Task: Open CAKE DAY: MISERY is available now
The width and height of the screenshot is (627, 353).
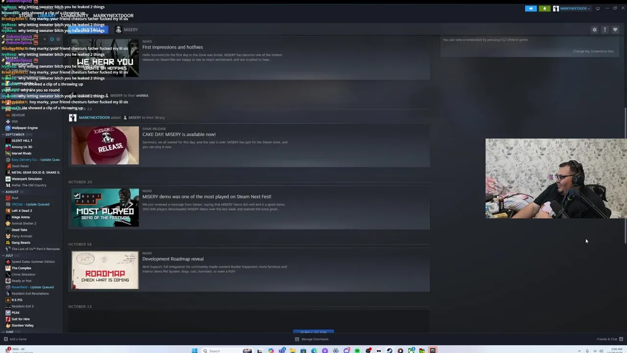Action: (179, 134)
